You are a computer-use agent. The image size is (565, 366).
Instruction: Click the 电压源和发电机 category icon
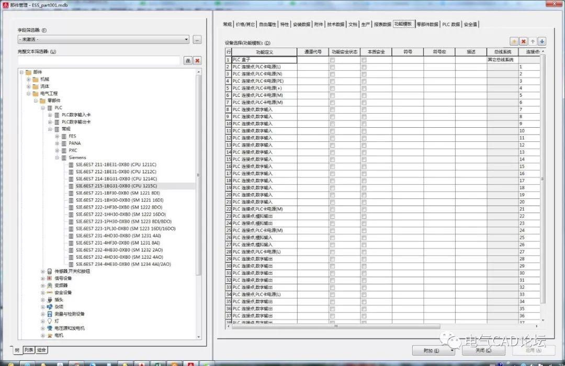(x=50, y=328)
